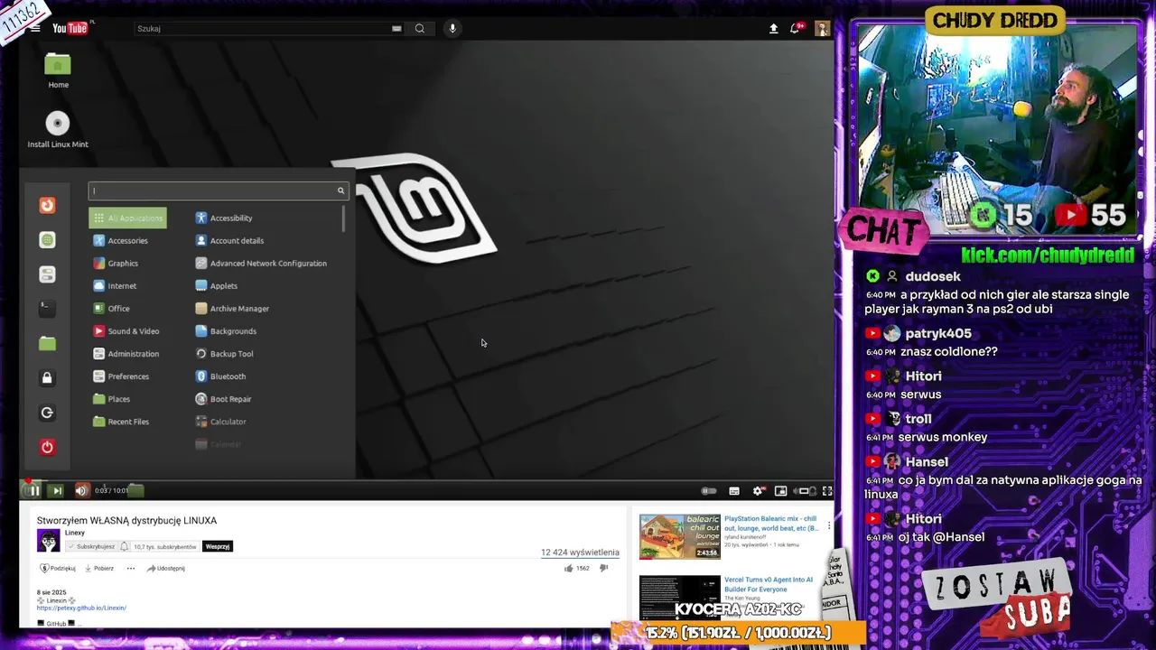Click the red power/quit icon in menu
The height and width of the screenshot is (650, 1156).
point(47,447)
